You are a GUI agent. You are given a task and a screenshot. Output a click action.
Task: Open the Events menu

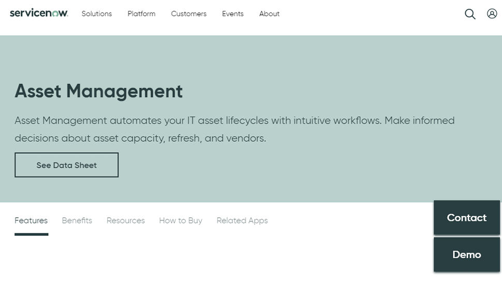(233, 14)
